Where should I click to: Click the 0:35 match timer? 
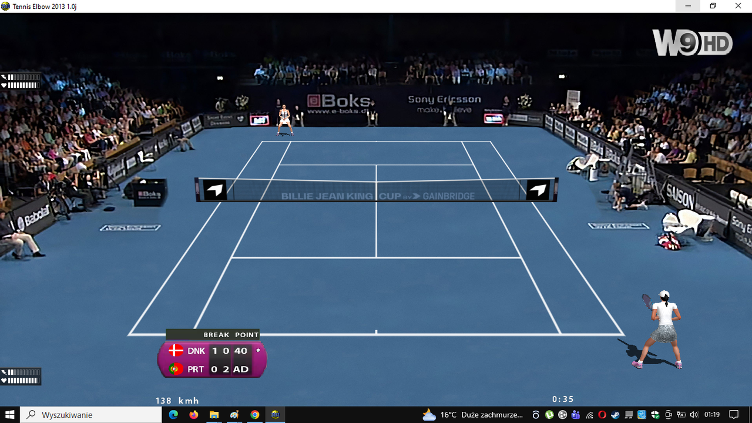563,399
